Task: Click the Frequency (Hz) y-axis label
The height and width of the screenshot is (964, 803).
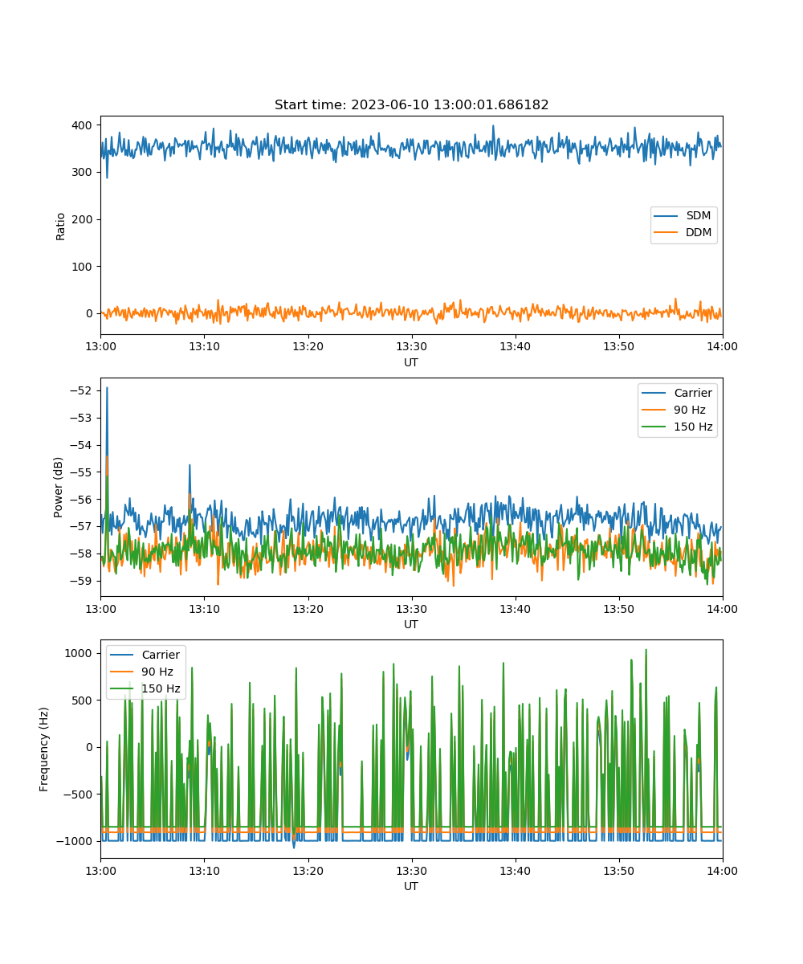Action: tap(44, 749)
